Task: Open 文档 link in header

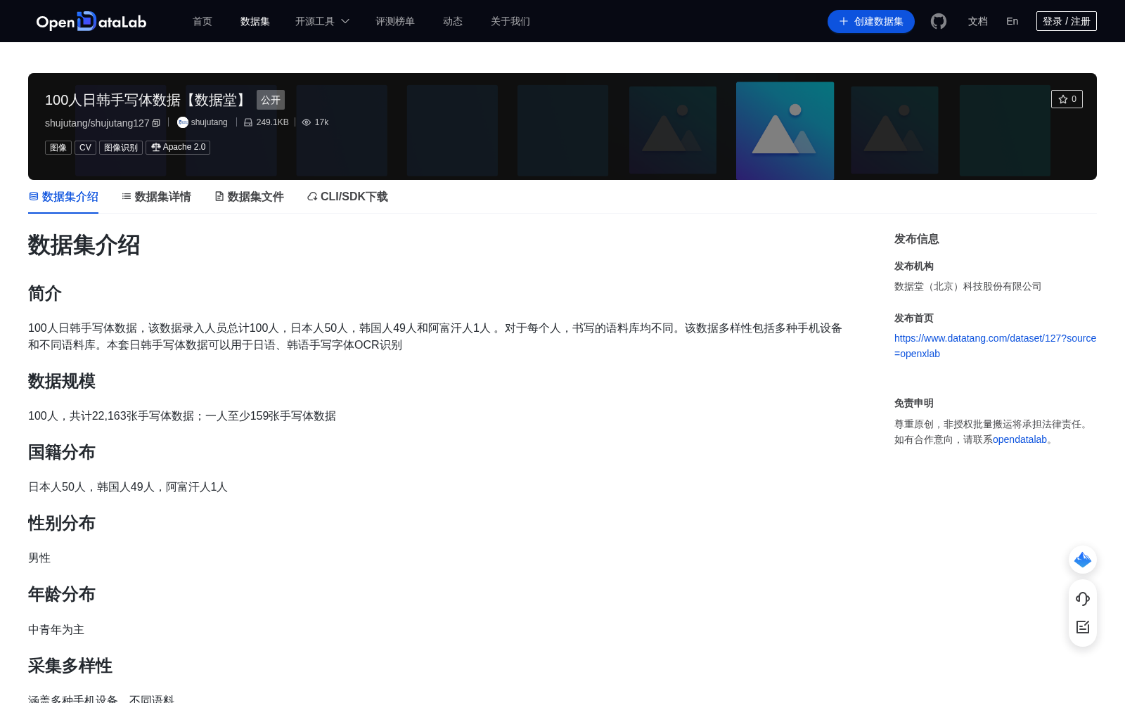Action: [978, 21]
